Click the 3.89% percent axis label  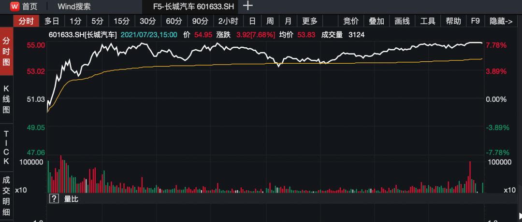(496, 71)
